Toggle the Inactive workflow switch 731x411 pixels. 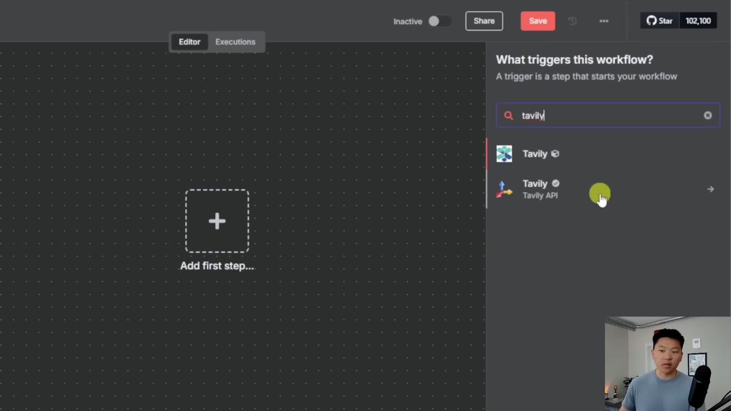click(x=439, y=21)
